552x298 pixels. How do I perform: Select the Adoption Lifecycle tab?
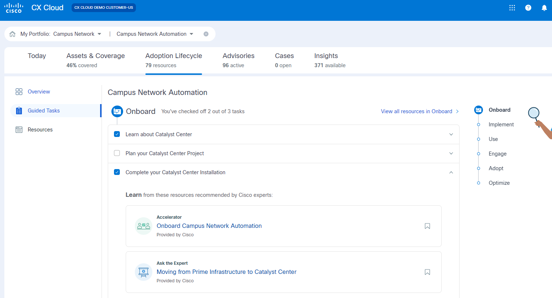pos(174,60)
